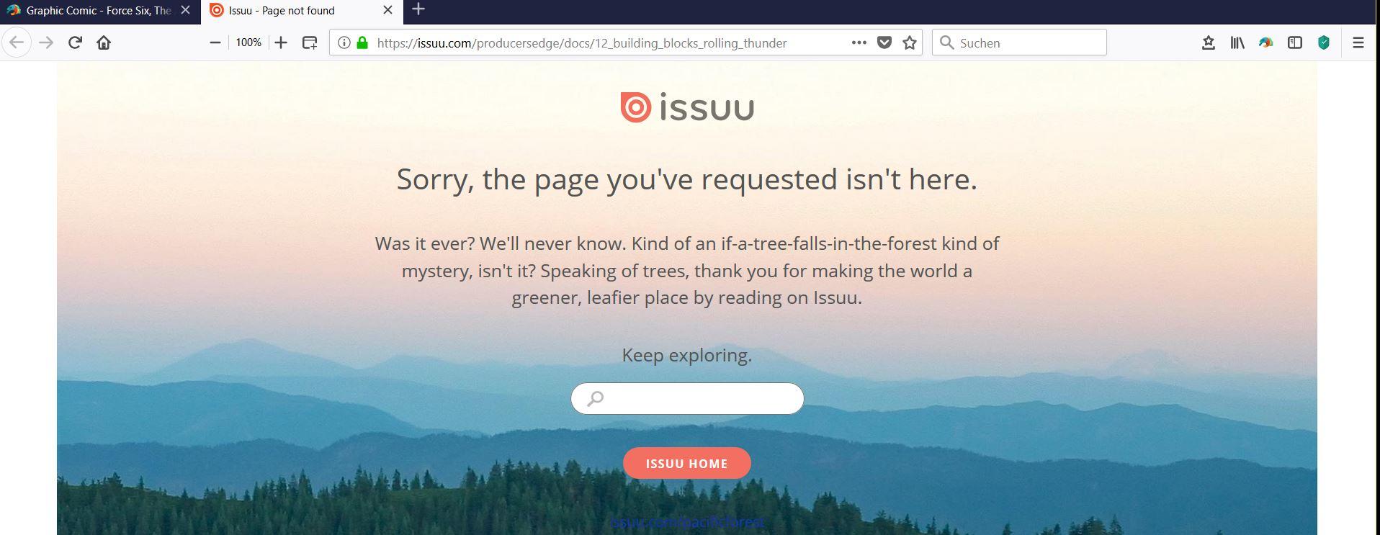Open the Library icon in toolbar

click(1237, 42)
